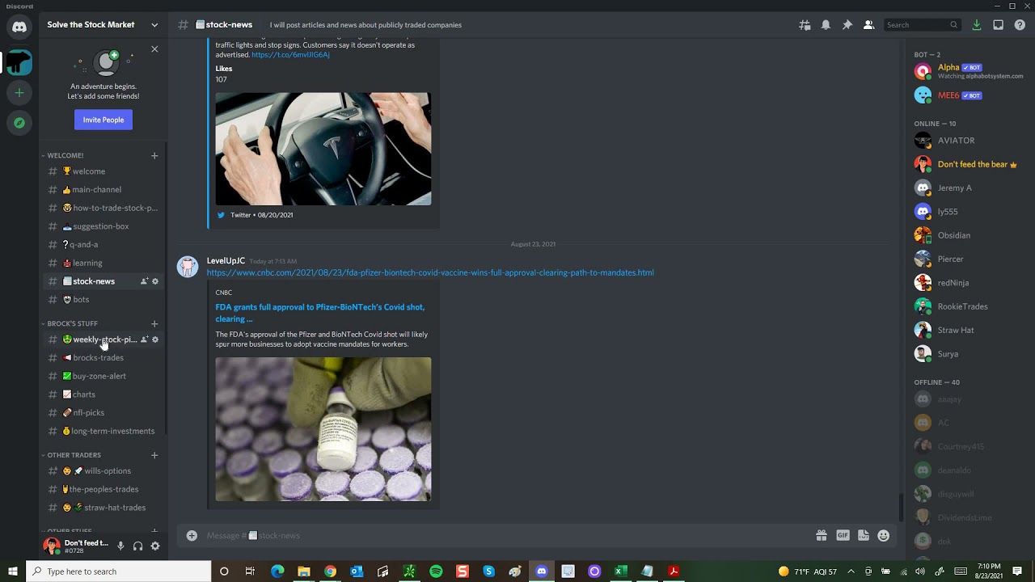The height and width of the screenshot is (582, 1035).
Task: Add channel to BROCK'S STUFF category
Action: pyautogui.click(x=154, y=323)
